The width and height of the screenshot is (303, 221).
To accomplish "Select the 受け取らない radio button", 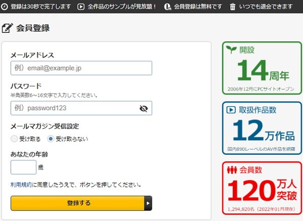I will [50, 139].
